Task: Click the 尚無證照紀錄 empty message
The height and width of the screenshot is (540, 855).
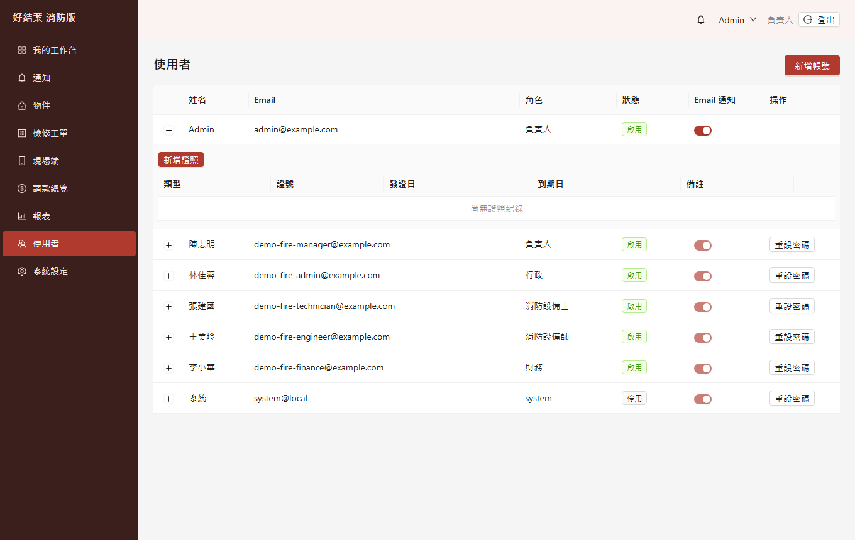Action: click(x=497, y=208)
